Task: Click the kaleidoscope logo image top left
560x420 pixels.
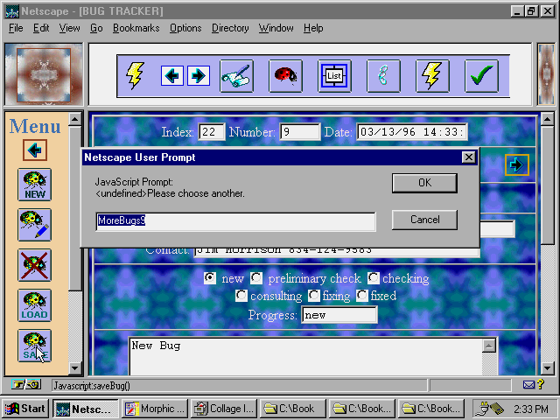Action: 44,74
